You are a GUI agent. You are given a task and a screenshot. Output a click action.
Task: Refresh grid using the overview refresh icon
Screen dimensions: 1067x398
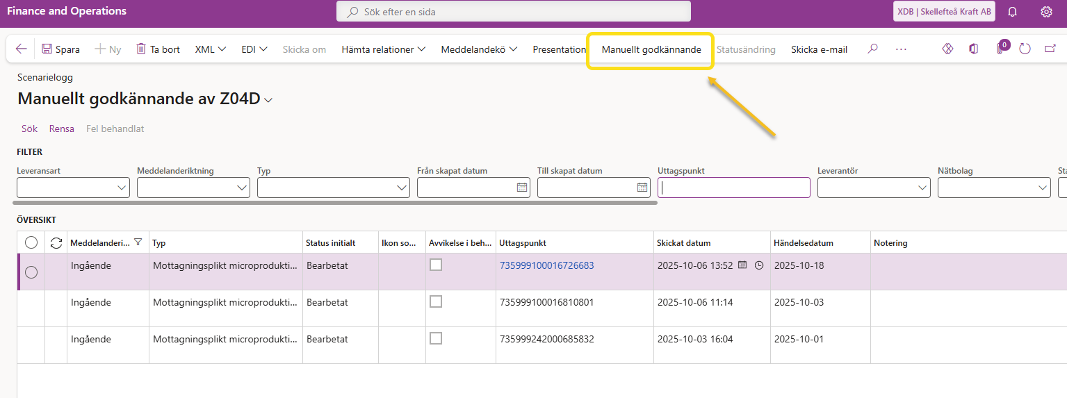pos(56,242)
